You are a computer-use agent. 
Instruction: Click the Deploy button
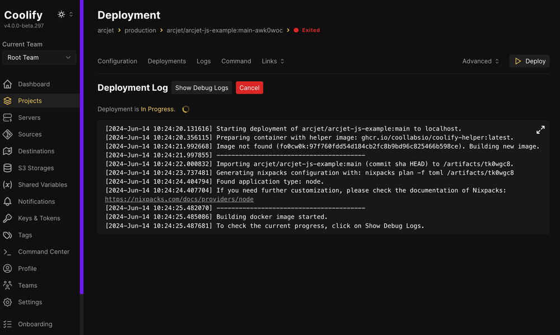pyautogui.click(x=529, y=61)
